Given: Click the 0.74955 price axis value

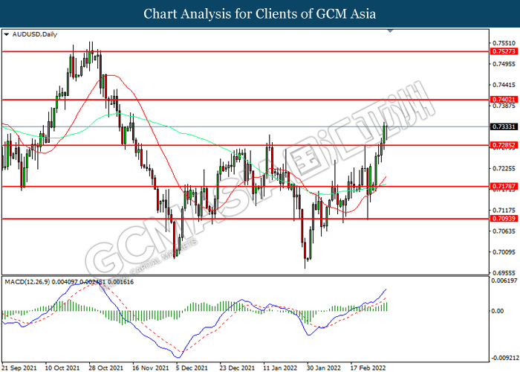Looking at the screenshot, I should point(504,64).
